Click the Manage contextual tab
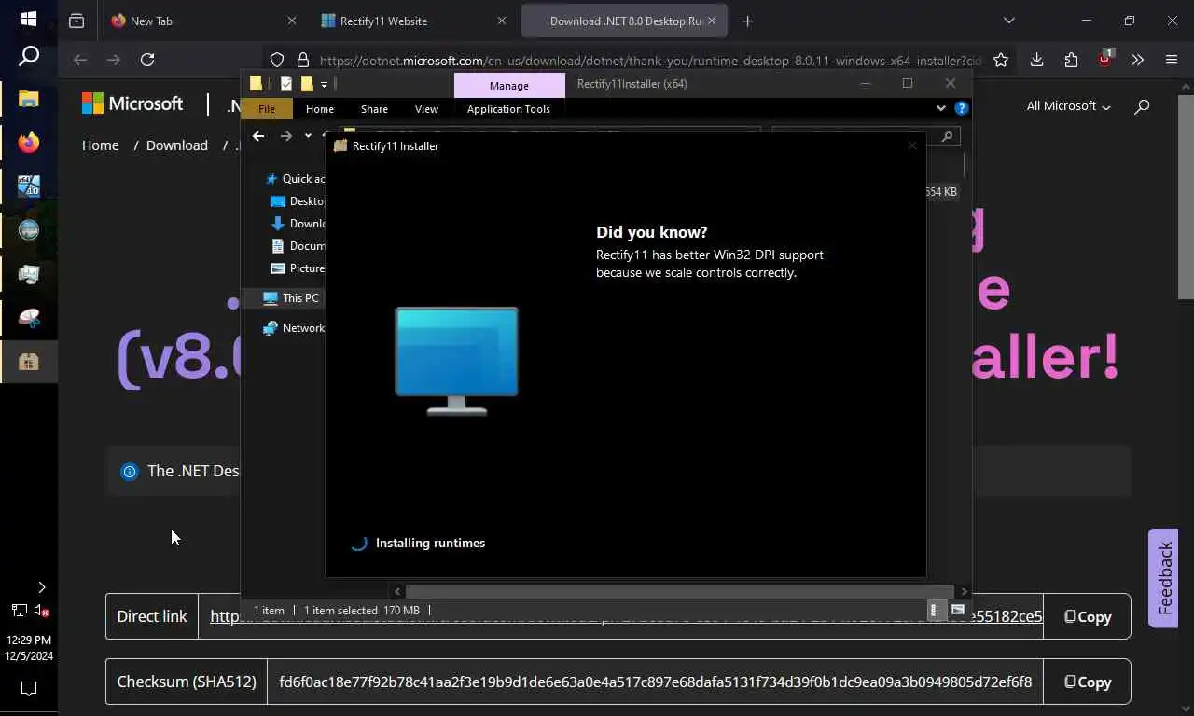The image size is (1194, 716). click(509, 85)
